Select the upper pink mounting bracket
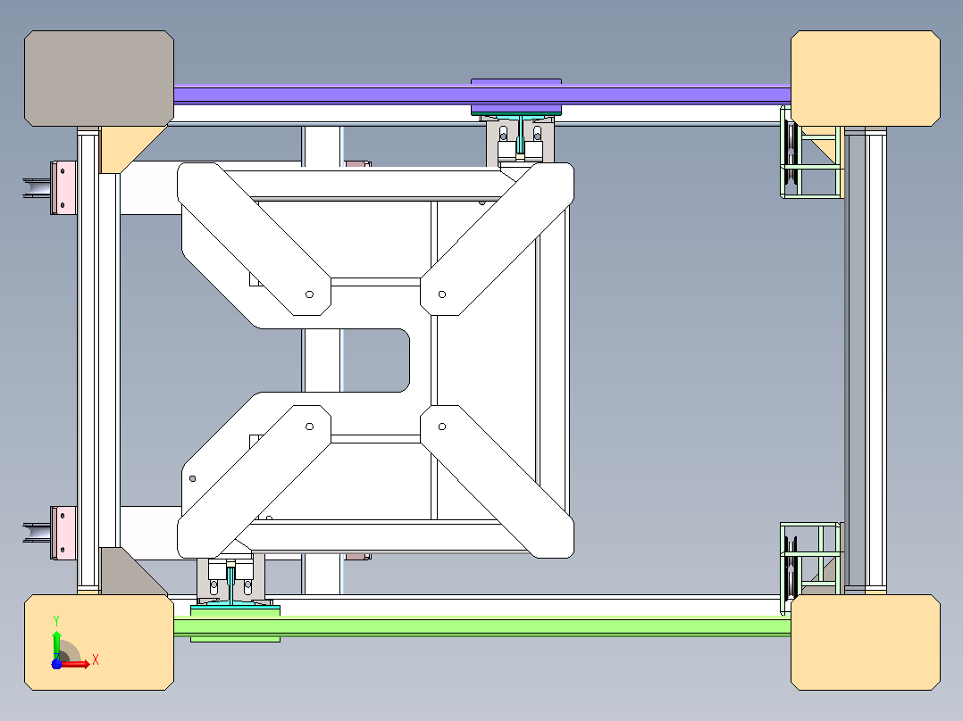This screenshot has height=721, width=963. pos(63,187)
